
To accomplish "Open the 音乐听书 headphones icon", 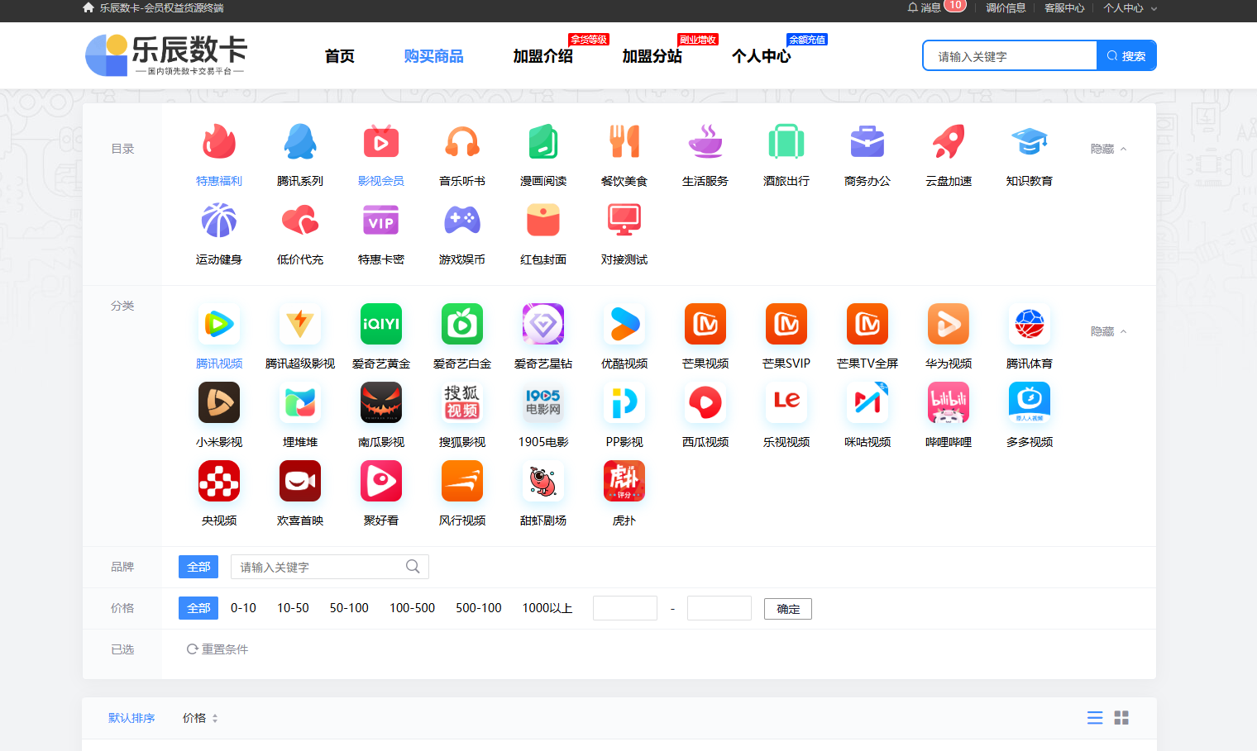I will point(462,142).
